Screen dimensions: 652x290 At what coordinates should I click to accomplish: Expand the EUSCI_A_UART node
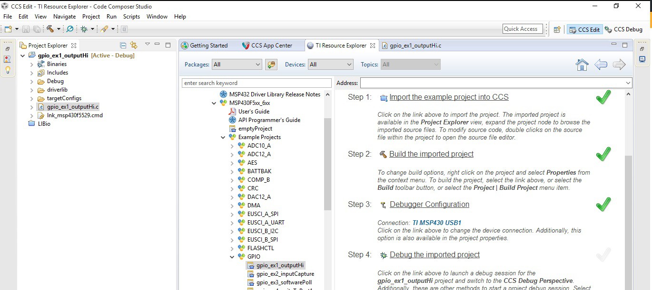(x=232, y=223)
